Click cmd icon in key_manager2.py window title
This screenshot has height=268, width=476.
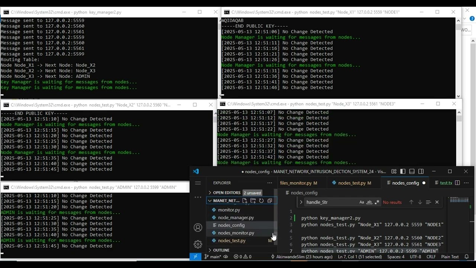[x=6, y=12]
